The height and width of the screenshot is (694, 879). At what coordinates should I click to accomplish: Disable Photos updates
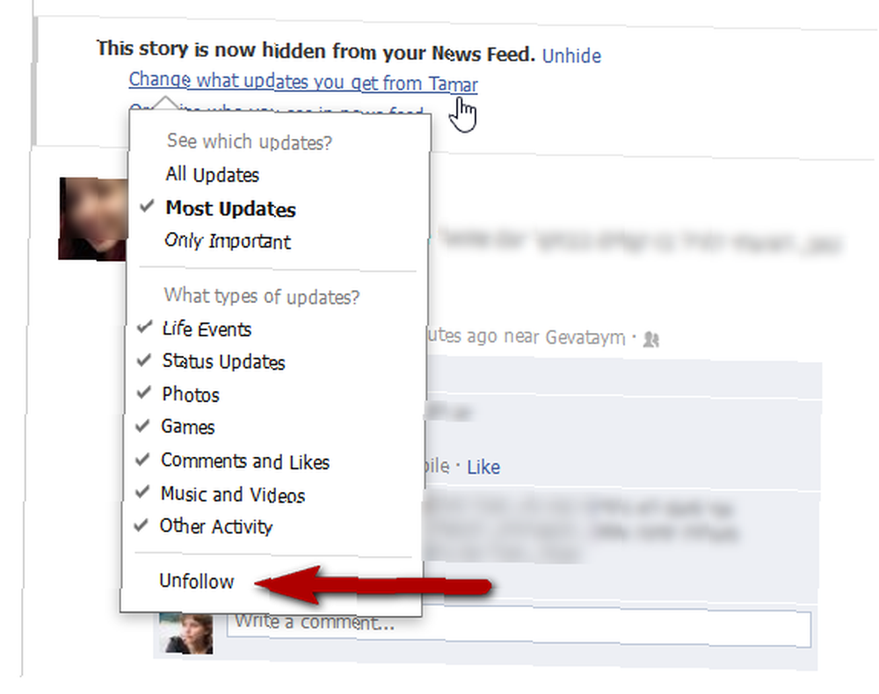coord(190,394)
